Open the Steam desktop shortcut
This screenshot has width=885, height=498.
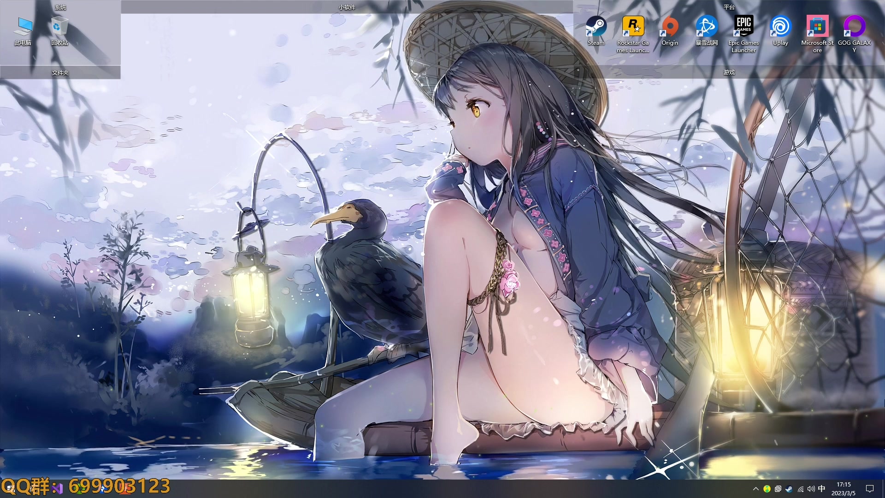pos(596,27)
